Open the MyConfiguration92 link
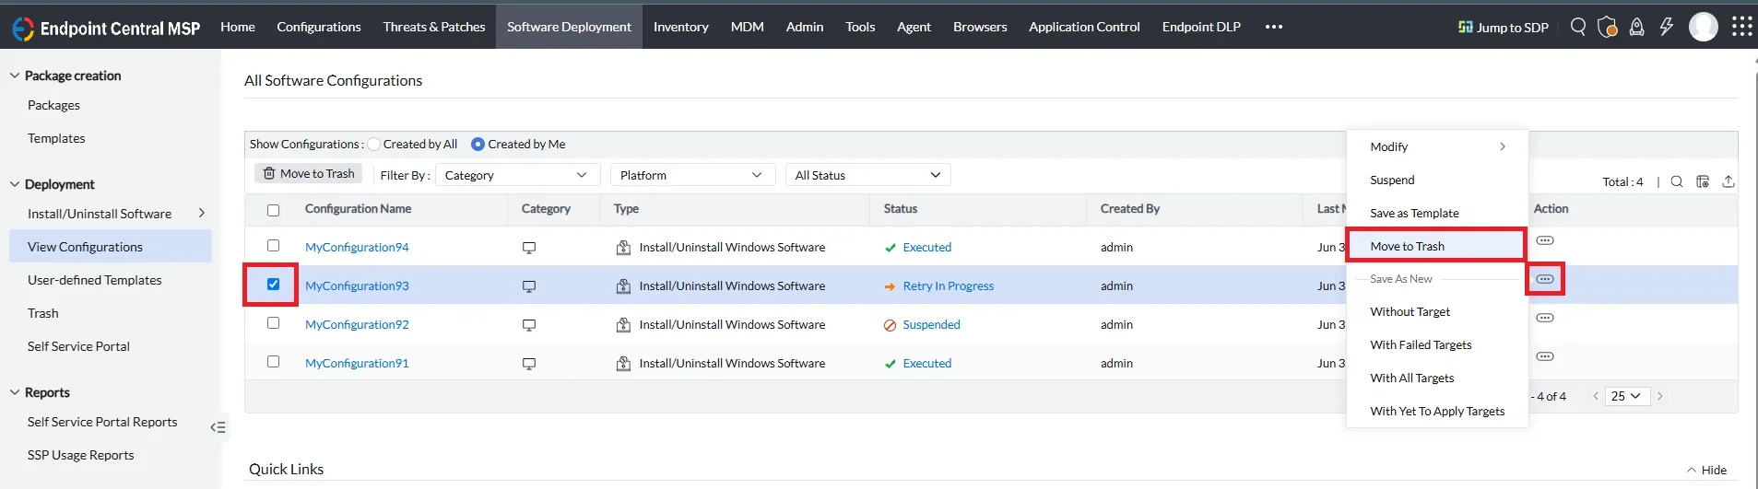 pos(357,324)
